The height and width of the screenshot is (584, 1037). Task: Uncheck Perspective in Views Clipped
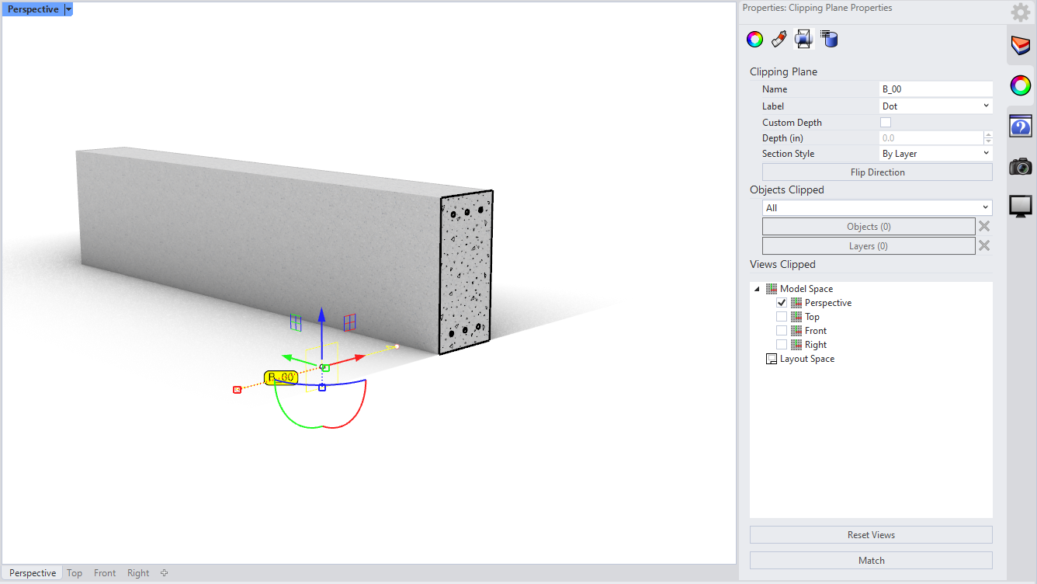coord(782,303)
